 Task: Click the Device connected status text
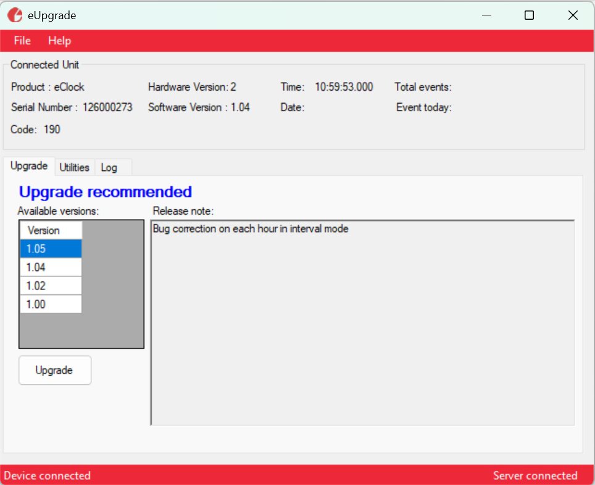tap(47, 476)
